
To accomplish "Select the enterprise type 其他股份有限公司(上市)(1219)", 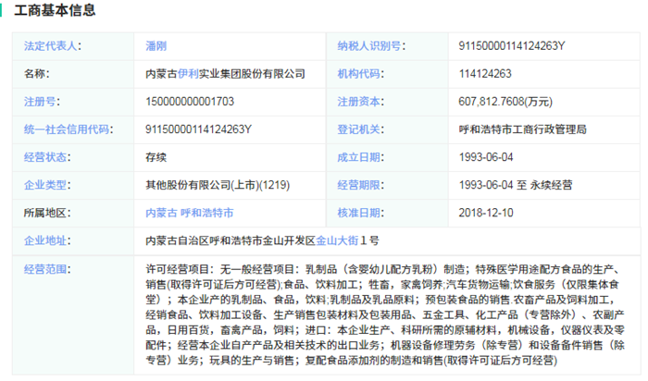I will tap(218, 184).
